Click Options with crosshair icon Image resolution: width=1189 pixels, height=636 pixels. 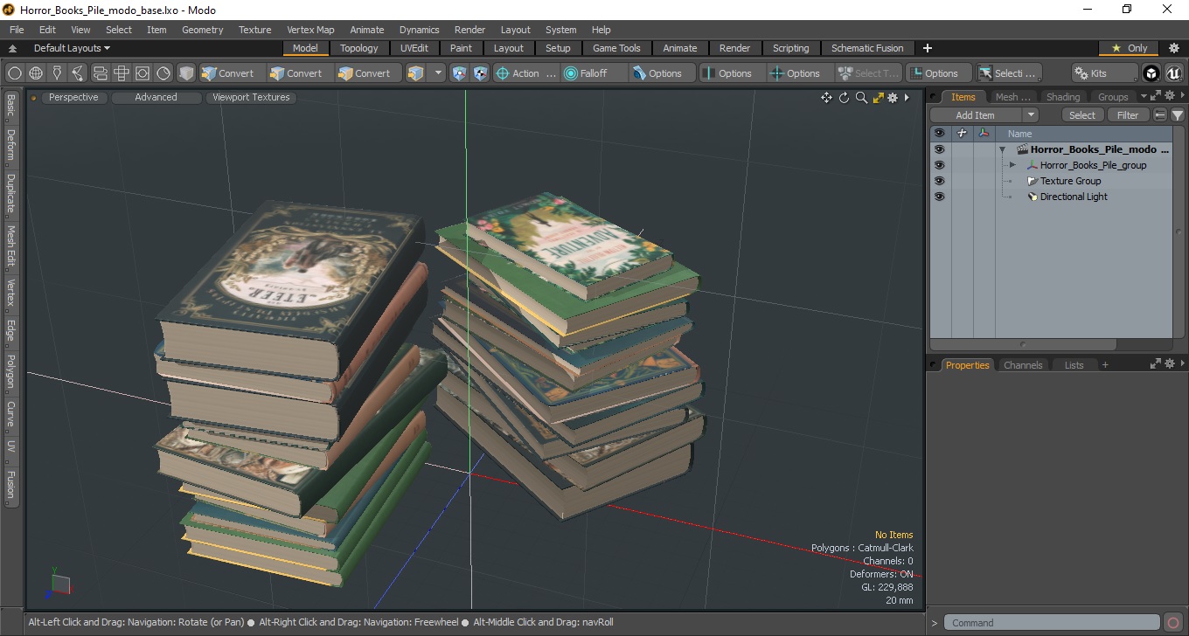click(x=801, y=73)
